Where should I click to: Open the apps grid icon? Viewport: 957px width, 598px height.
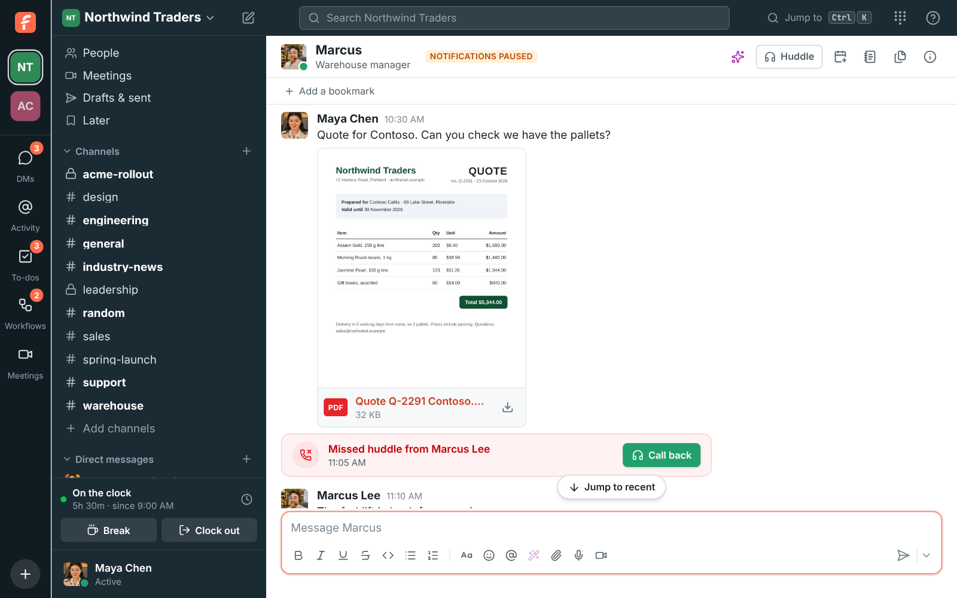point(900,18)
